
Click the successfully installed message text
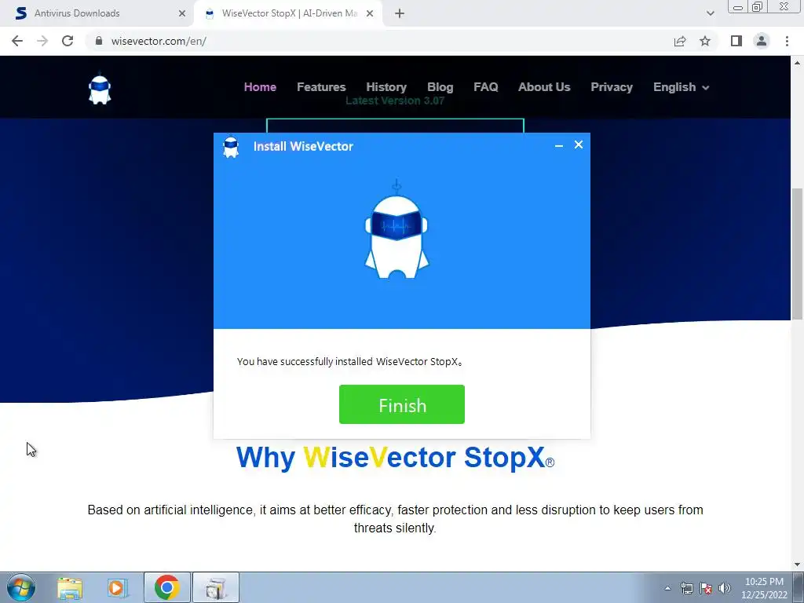point(349,361)
